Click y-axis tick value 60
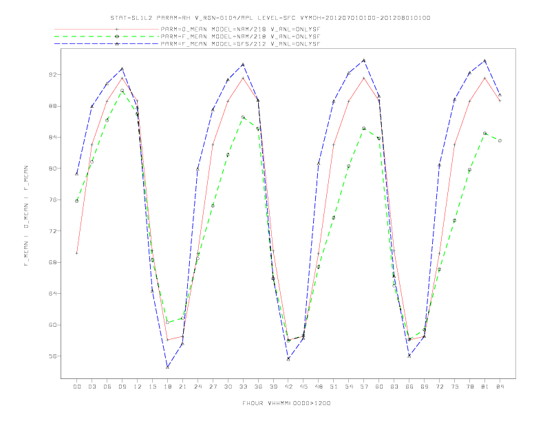 tap(52, 325)
